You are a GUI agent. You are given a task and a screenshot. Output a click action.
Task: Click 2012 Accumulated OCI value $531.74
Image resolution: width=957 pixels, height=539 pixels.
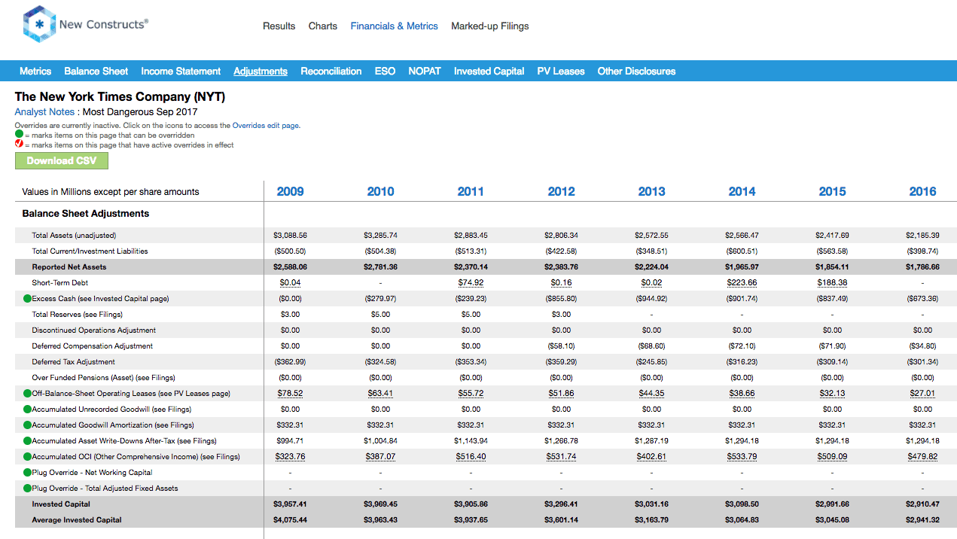(x=562, y=457)
